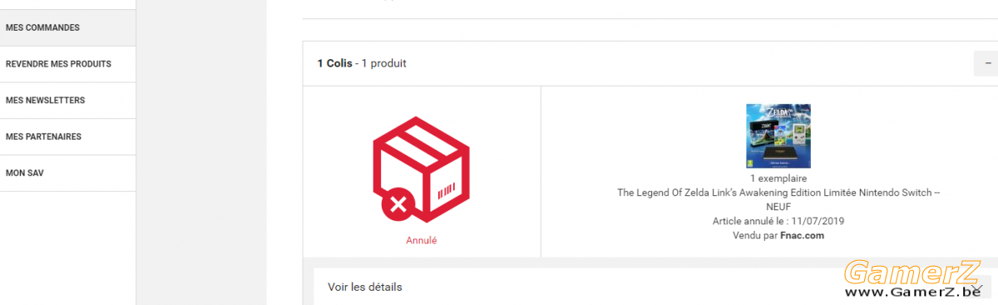Follow the Fnac.com seller link
998x305 pixels.
(x=802, y=235)
